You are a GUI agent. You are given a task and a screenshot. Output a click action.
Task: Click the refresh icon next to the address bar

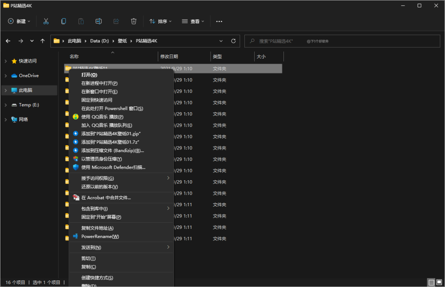point(233,41)
